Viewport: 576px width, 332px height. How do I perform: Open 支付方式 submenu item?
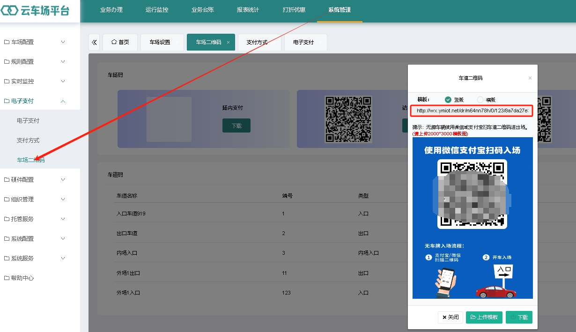[x=28, y=140]
